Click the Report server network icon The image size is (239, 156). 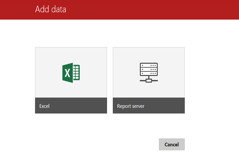(149, 73)
